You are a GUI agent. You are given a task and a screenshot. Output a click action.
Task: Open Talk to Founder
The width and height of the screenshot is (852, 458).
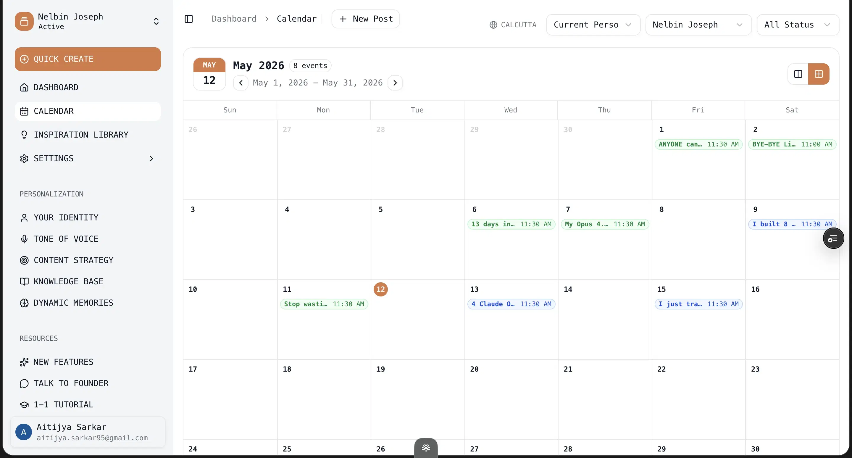pos(88,383)
